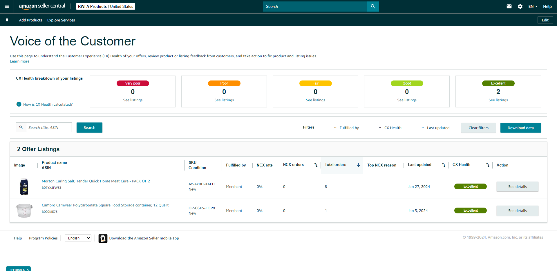Click Excellent badge in Cambro row

click(470, 210)
